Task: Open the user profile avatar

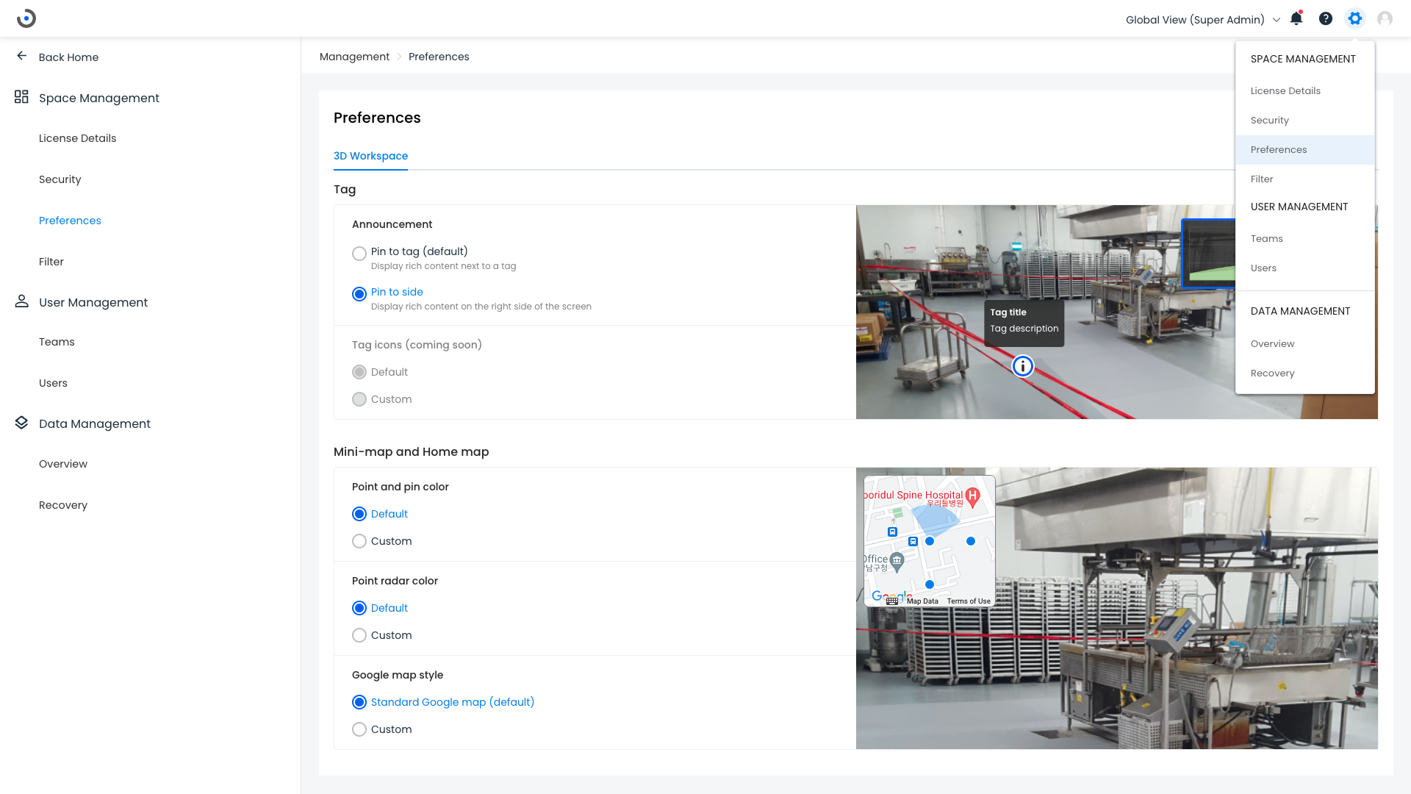Action: [1385, 18]
